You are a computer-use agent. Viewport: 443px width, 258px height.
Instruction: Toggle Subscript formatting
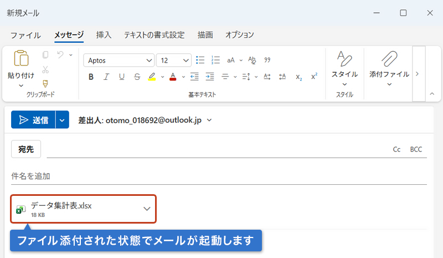pyautogui.click(x=298, y=77)
